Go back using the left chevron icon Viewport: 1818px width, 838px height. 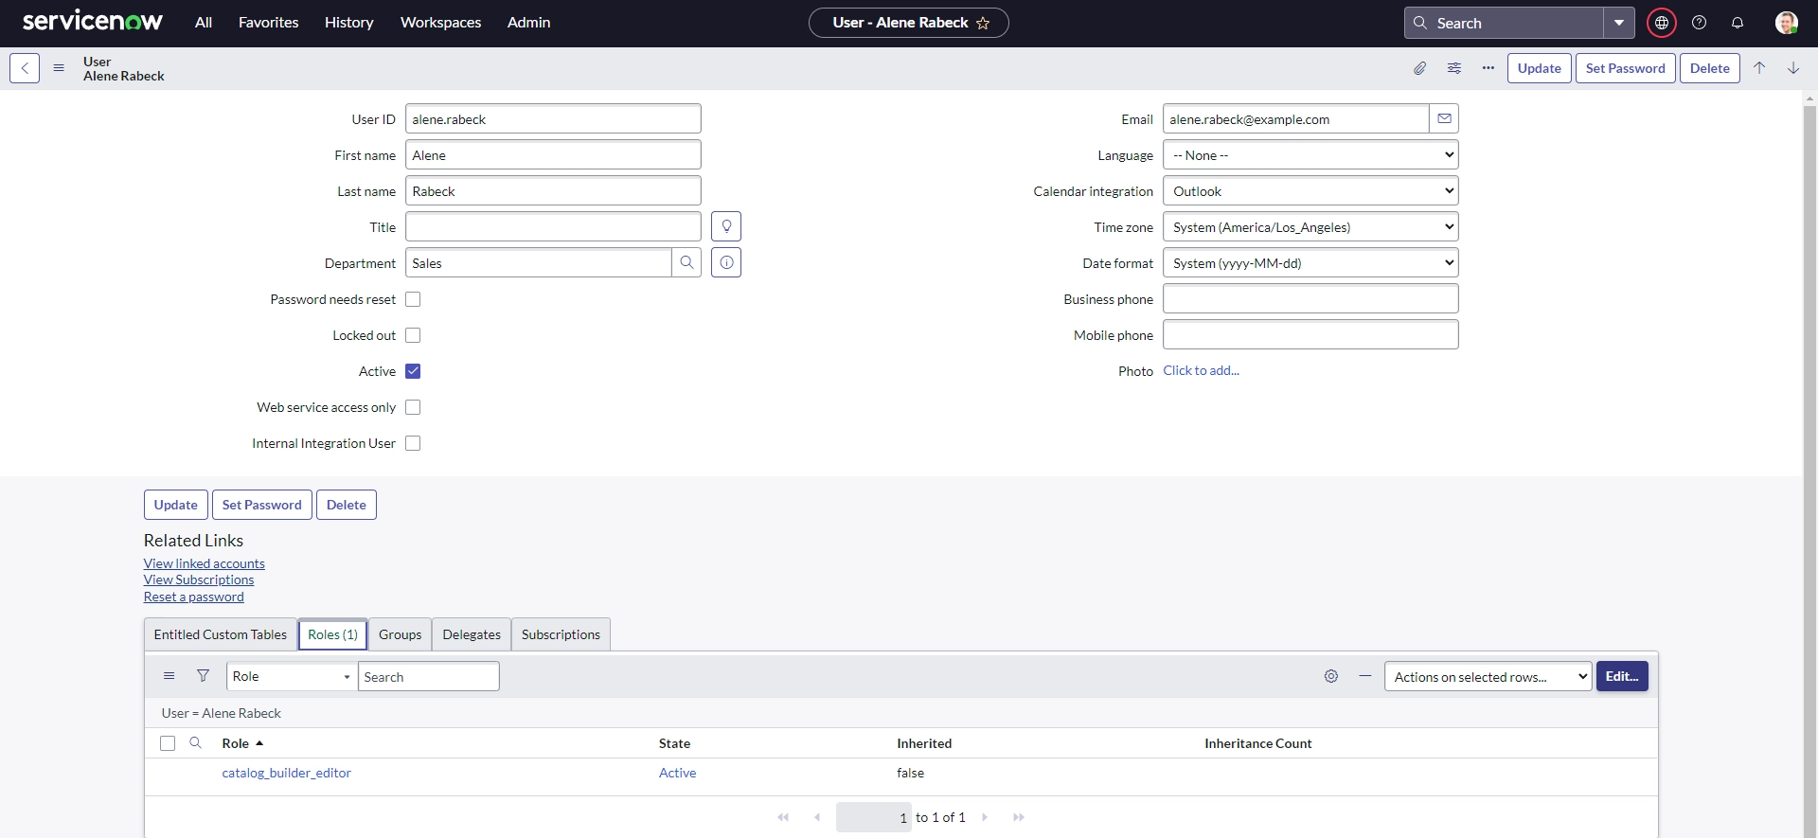tap(25, 68)
